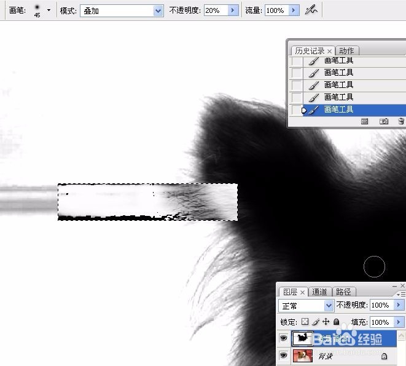
Task: Enable the airbrush option icon
Action: [311, 10]
